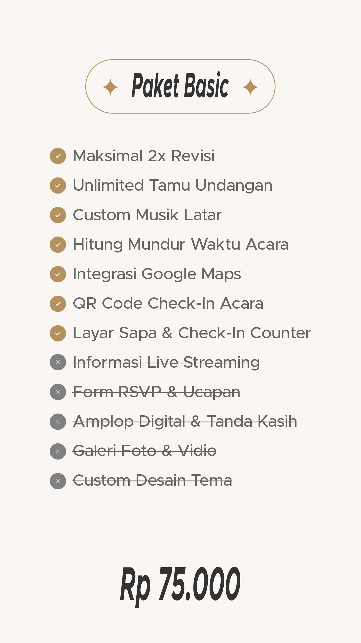The height and width of the screenshot is (643, 361).
Task: Click the checkmark icon beside Unlimited Tamu Undangan
Action: click(58, 186)
